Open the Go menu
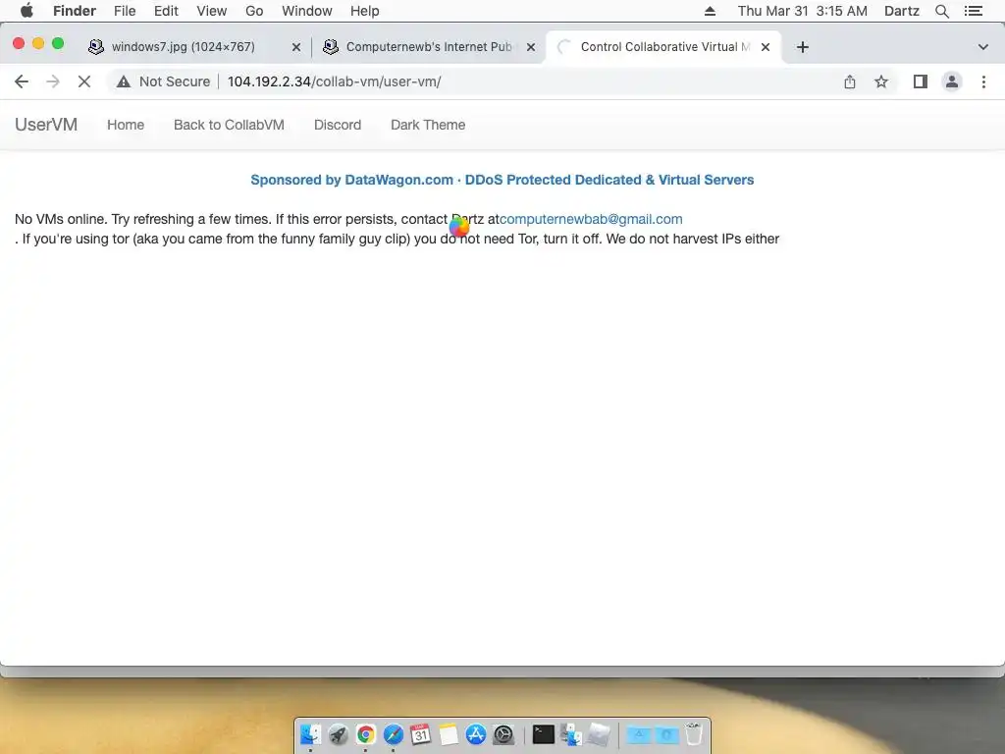This screenshot has width=1005, height=754. (254, 11)
